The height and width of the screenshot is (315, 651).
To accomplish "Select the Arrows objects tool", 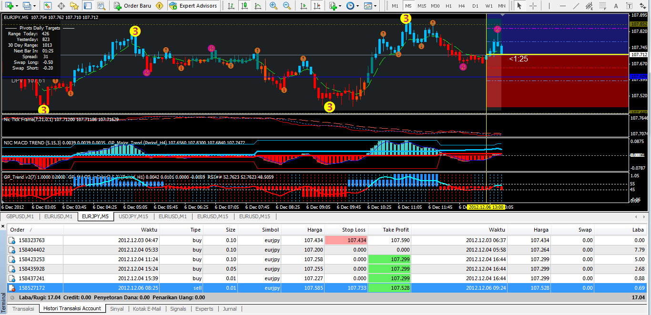I will [642, 6].
